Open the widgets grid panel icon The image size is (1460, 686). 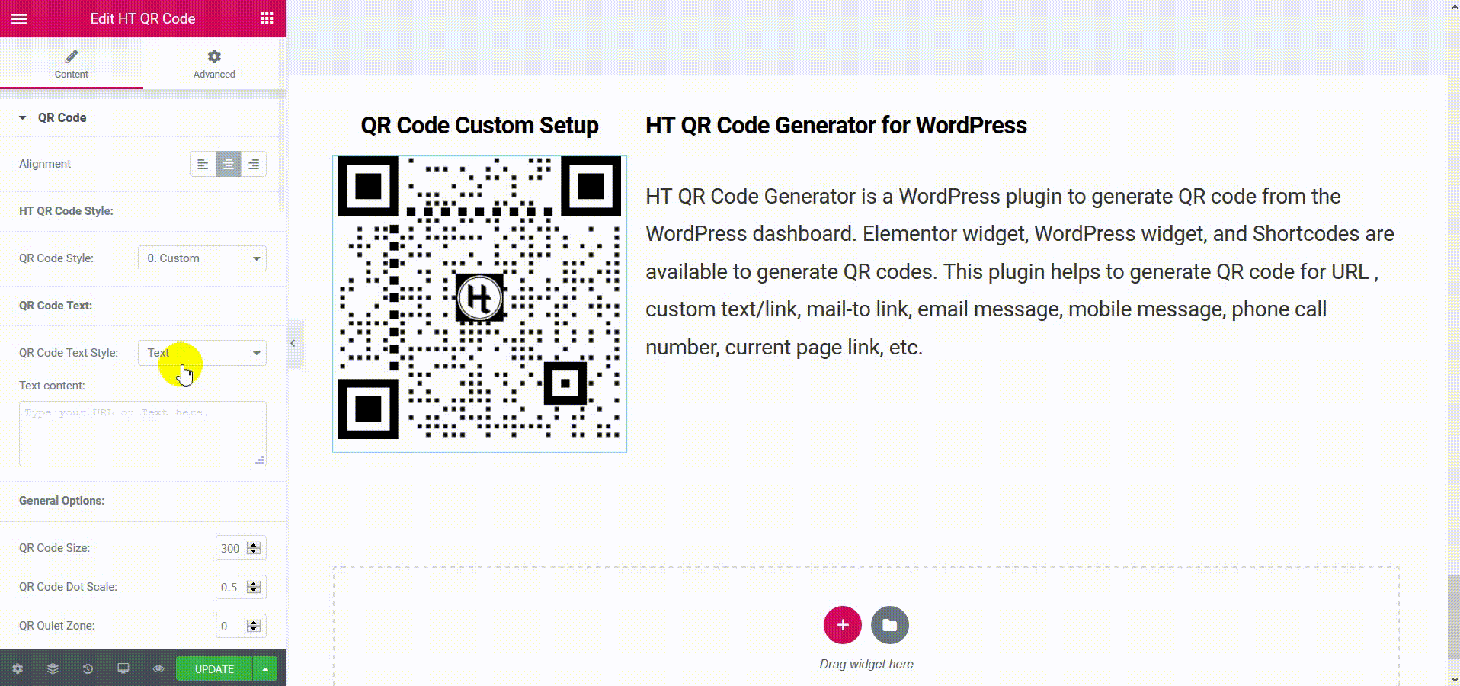point(267,18)
